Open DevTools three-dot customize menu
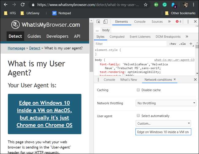 pyautogui.click(x=188, y=22)
